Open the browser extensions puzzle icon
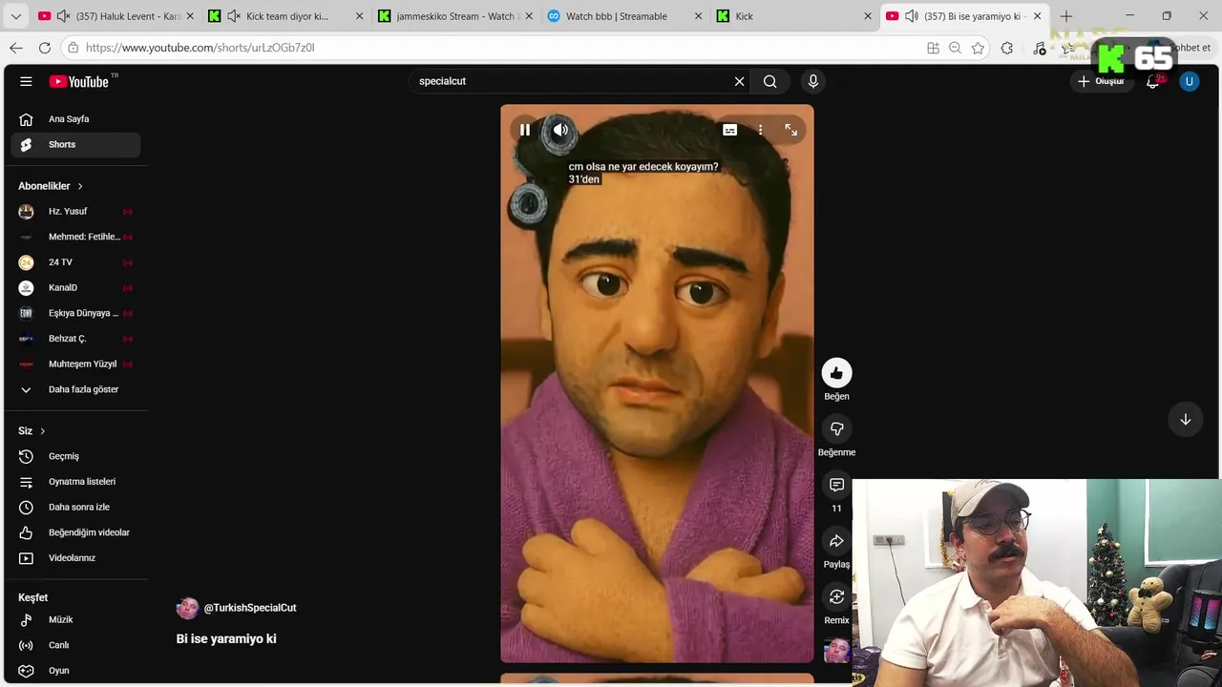 [x=1006, y=48]
